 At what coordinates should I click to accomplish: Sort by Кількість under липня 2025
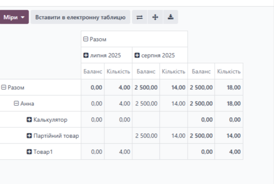[x=118, y=72]
